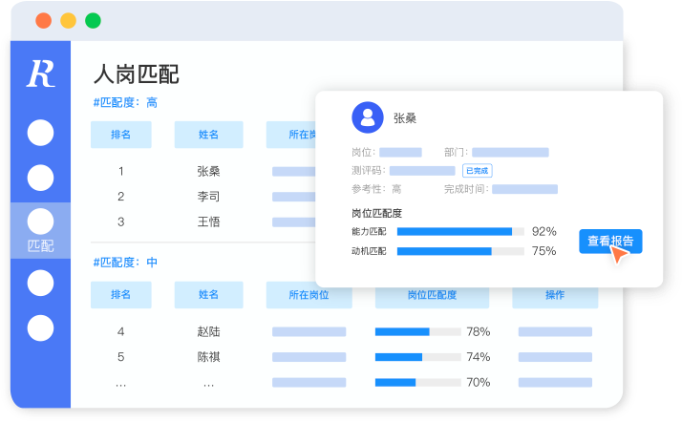682x422 pixels.
Task: Click the 所在岗位 placeholder for 陈祺
Action: 309,357
